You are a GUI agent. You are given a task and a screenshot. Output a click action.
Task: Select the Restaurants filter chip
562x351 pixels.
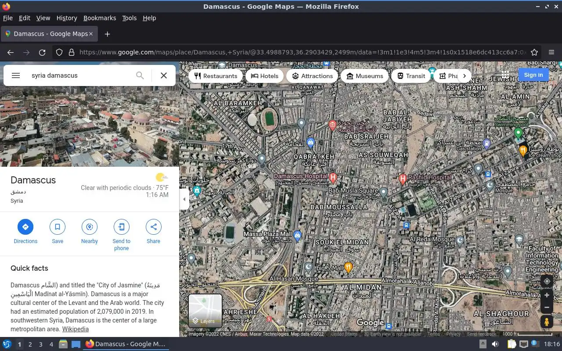216,76
